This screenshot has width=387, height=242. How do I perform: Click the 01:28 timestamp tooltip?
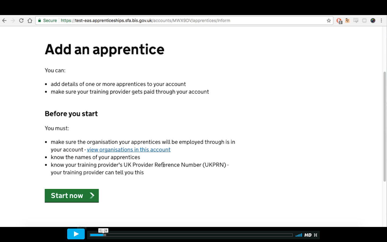coord(103,230)
